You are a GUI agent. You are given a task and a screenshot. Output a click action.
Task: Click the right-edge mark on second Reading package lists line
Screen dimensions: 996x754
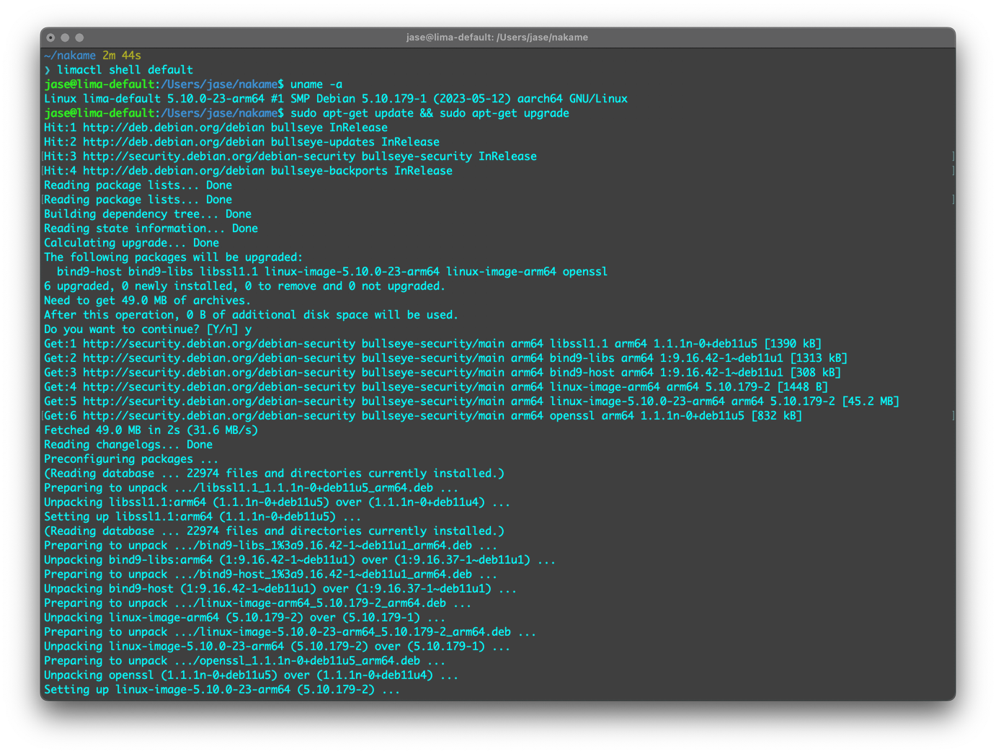click(953, 200)
